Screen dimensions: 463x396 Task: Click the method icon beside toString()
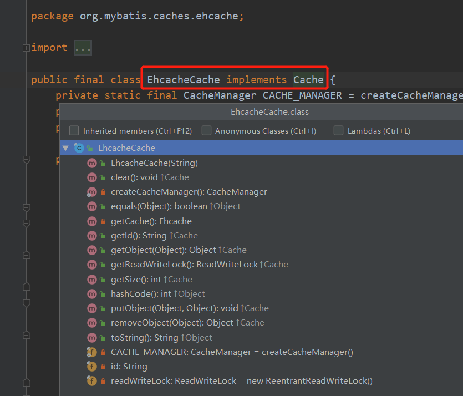(x=92, y=338)
